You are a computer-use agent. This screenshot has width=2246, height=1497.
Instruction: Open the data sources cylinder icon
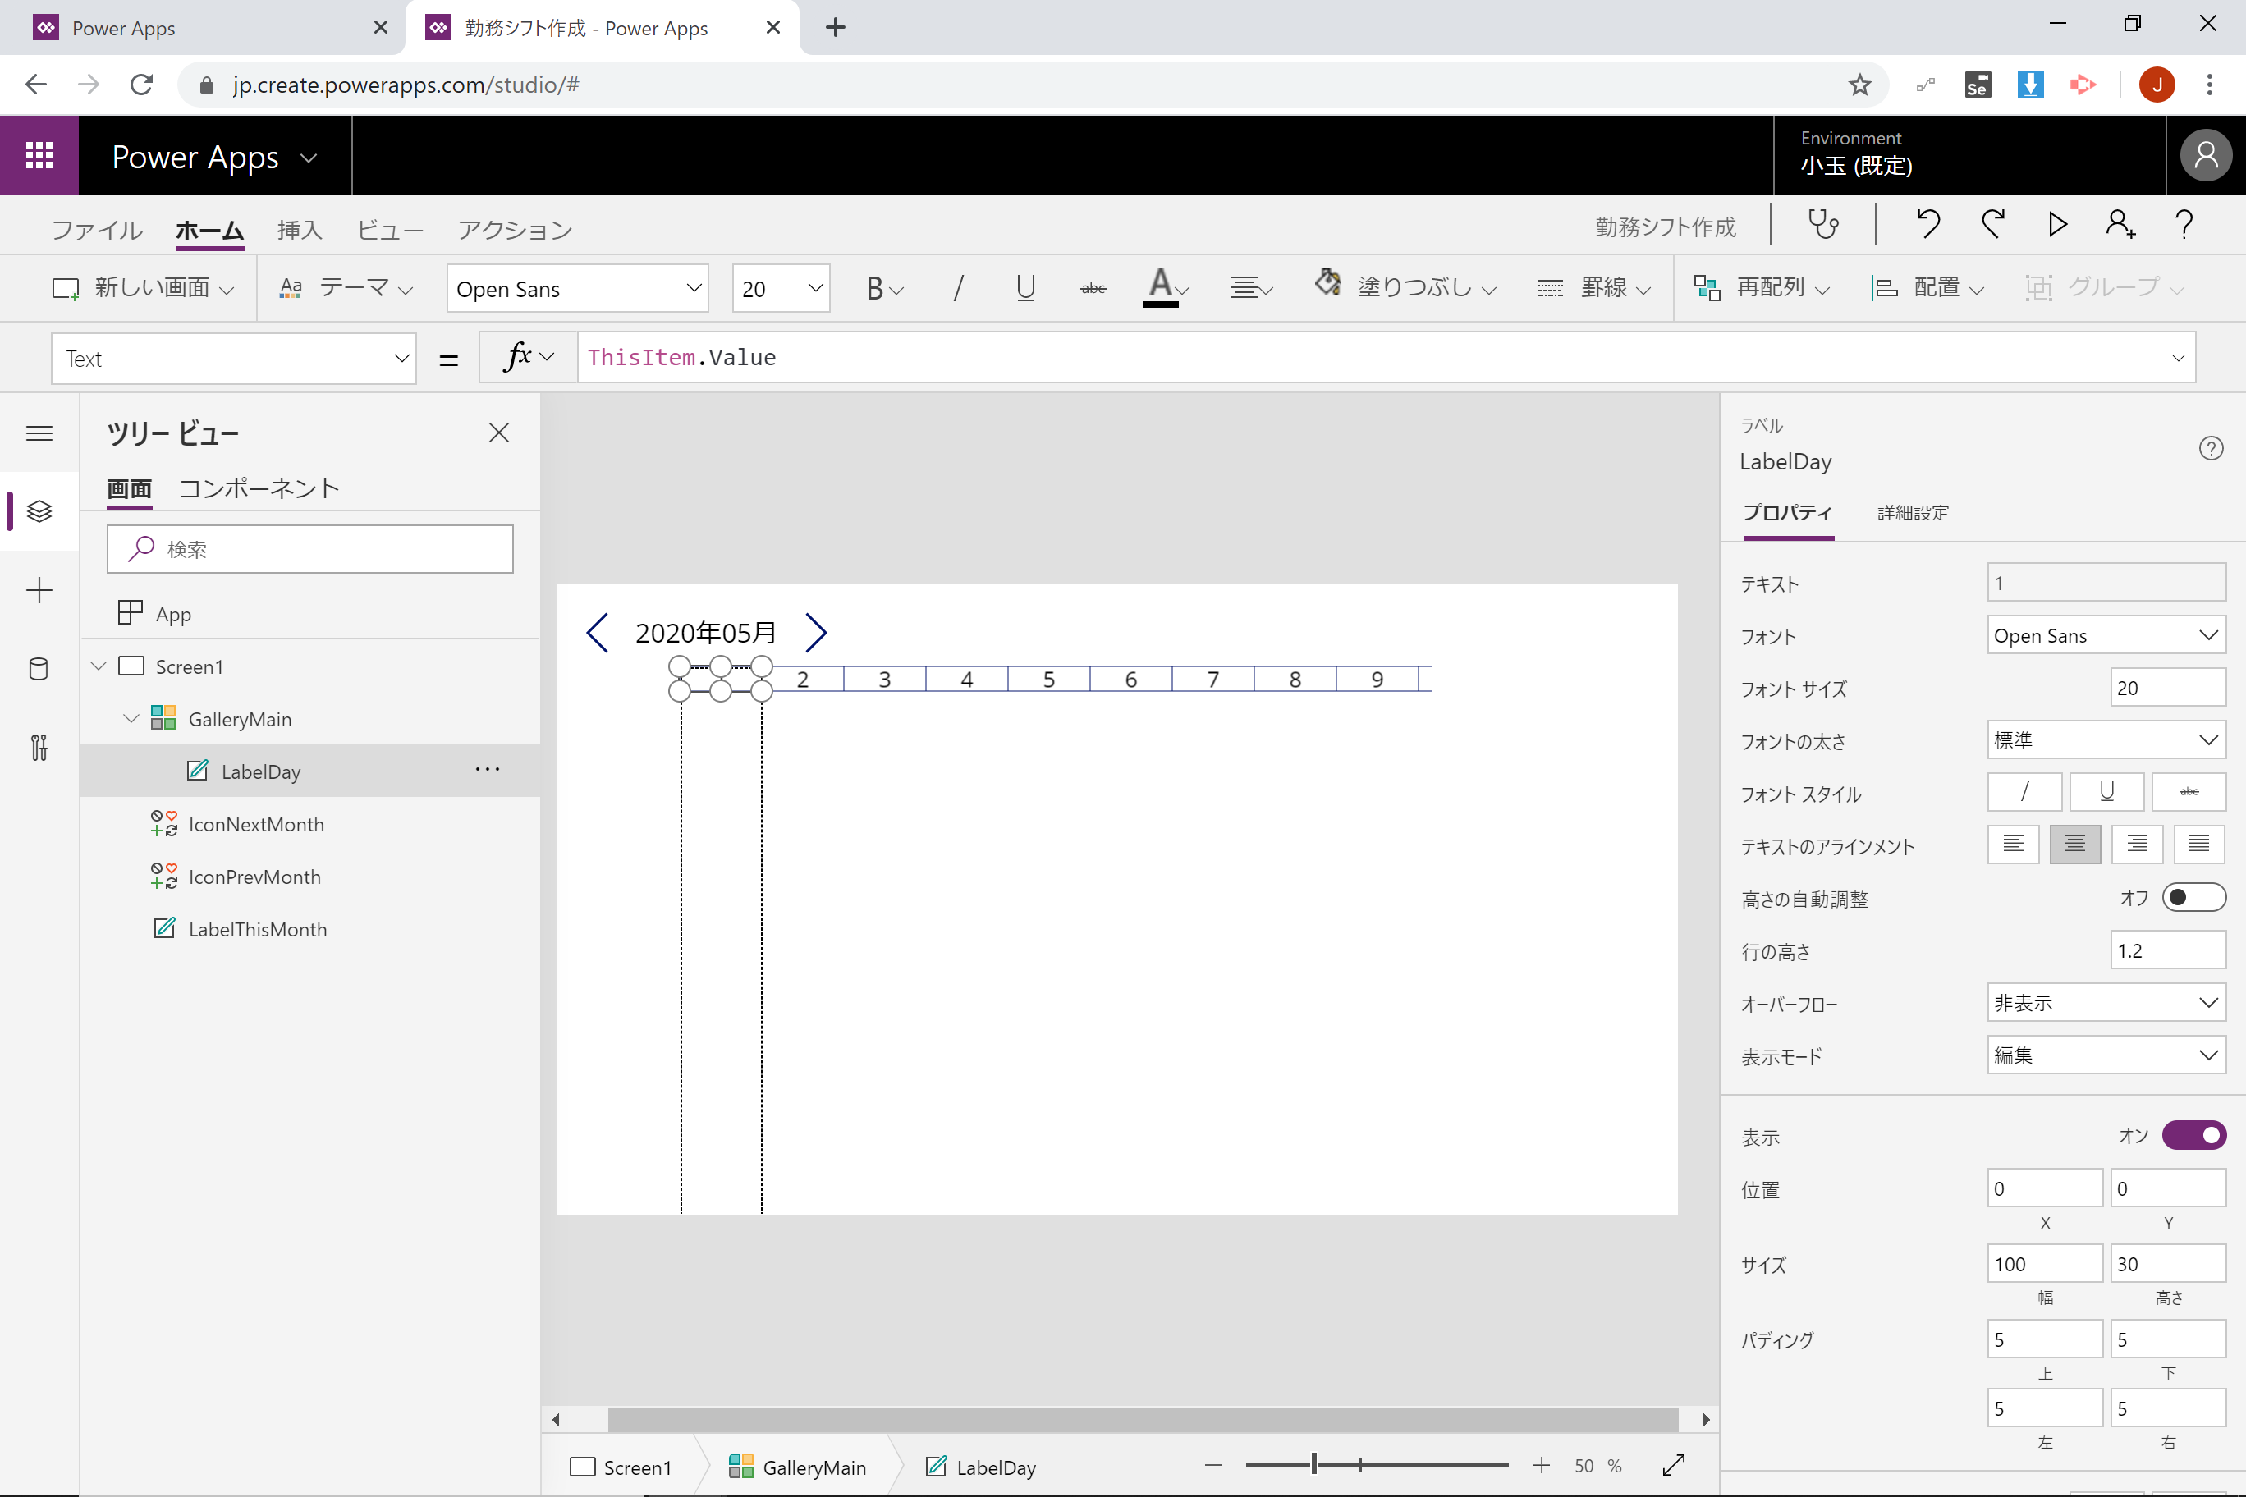coord(39,668)
